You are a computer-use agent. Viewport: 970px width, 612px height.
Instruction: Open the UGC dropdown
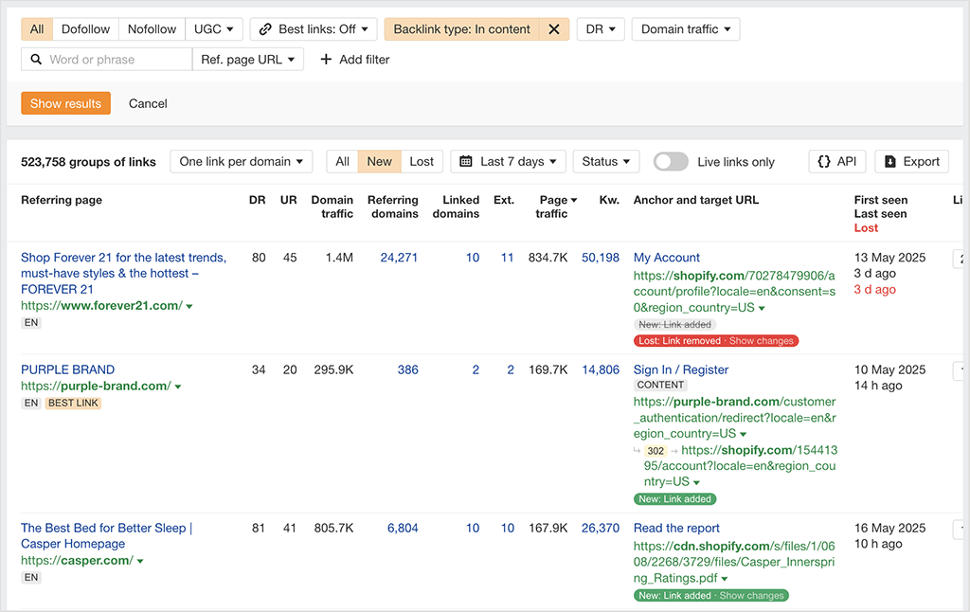pos(213,29)
